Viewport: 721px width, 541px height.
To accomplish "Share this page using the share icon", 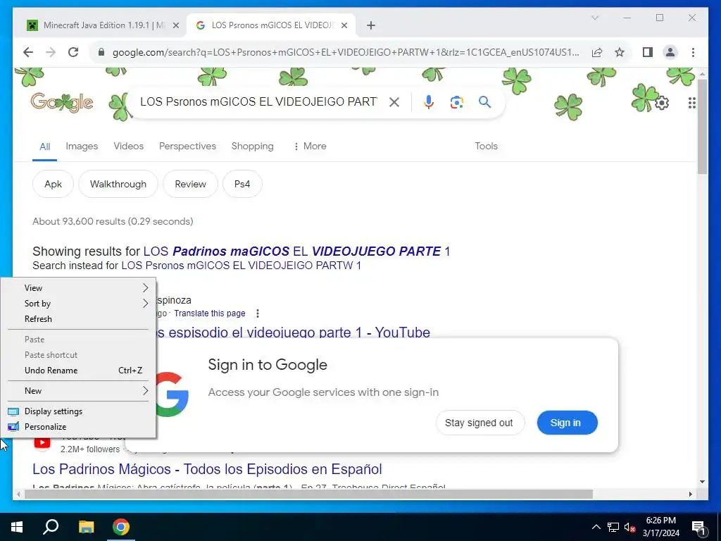I will [x=597, y=52].
